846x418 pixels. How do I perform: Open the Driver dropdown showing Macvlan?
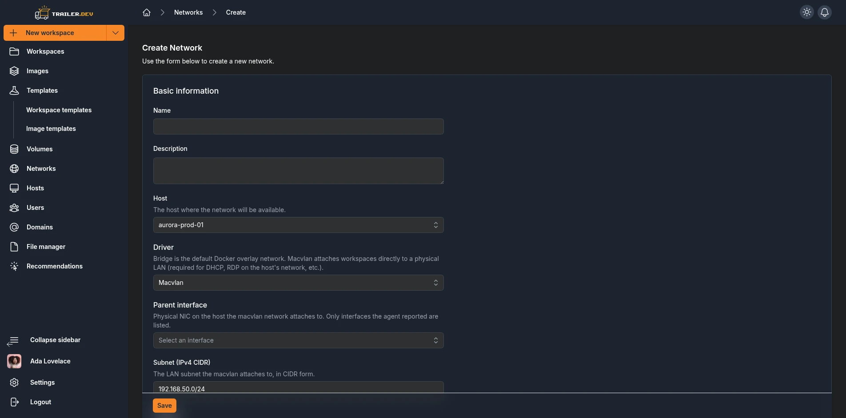(x=299, y=283)
